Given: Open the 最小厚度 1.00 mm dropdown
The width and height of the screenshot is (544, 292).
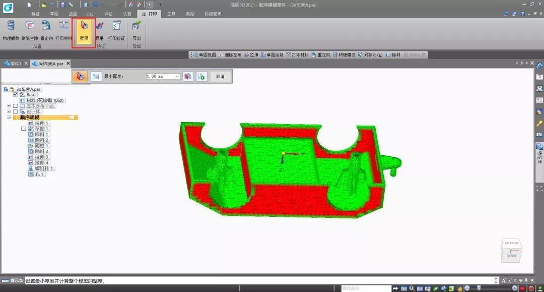Looking at the screenshot, I should click(177, 76).
